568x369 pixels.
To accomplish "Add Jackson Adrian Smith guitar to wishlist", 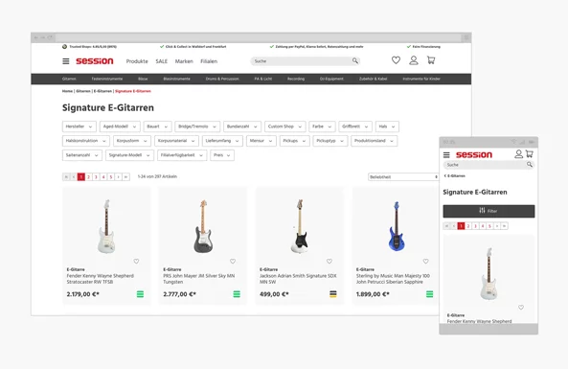I will 329,261.
